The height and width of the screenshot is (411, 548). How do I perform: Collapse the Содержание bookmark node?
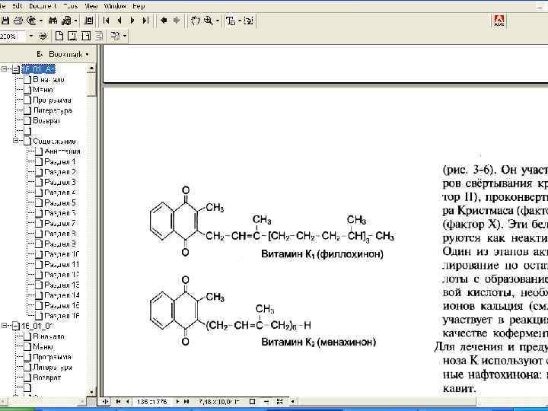tap(15, 141)
